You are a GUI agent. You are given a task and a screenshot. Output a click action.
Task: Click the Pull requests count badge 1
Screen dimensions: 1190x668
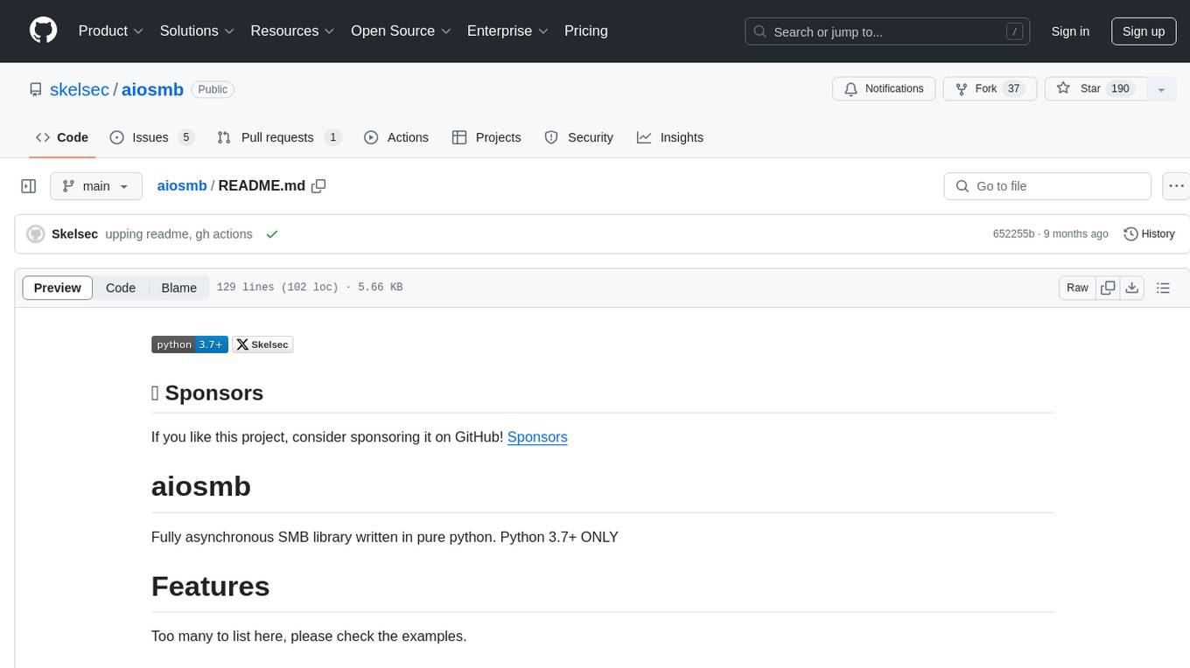pyautogui.click(x=332, y=137)
